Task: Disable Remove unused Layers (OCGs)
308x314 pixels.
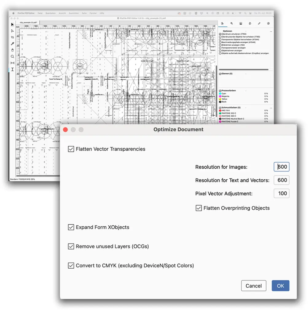Action: pos(71,246)
